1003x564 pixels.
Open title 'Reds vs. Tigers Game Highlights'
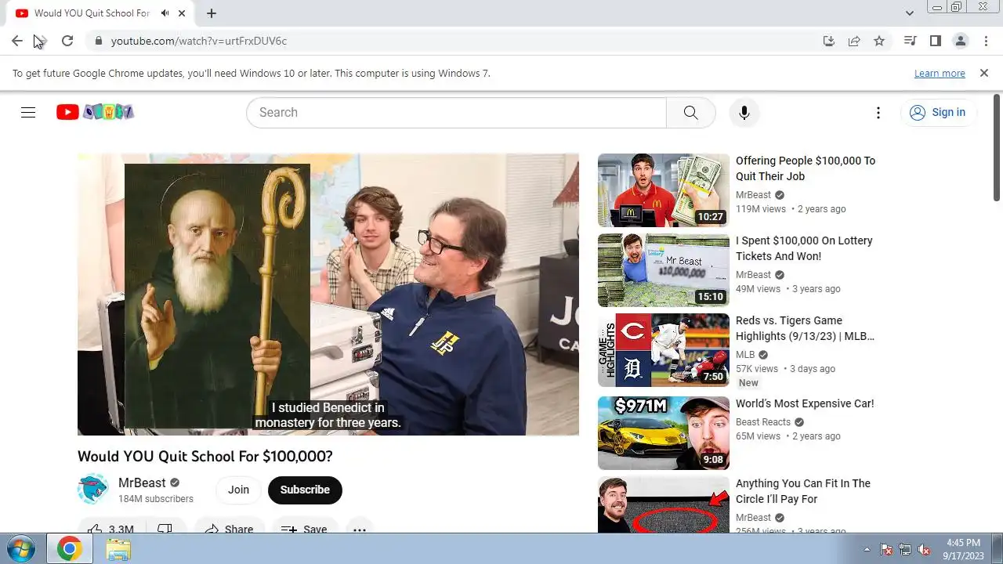(x=805, y=328)
